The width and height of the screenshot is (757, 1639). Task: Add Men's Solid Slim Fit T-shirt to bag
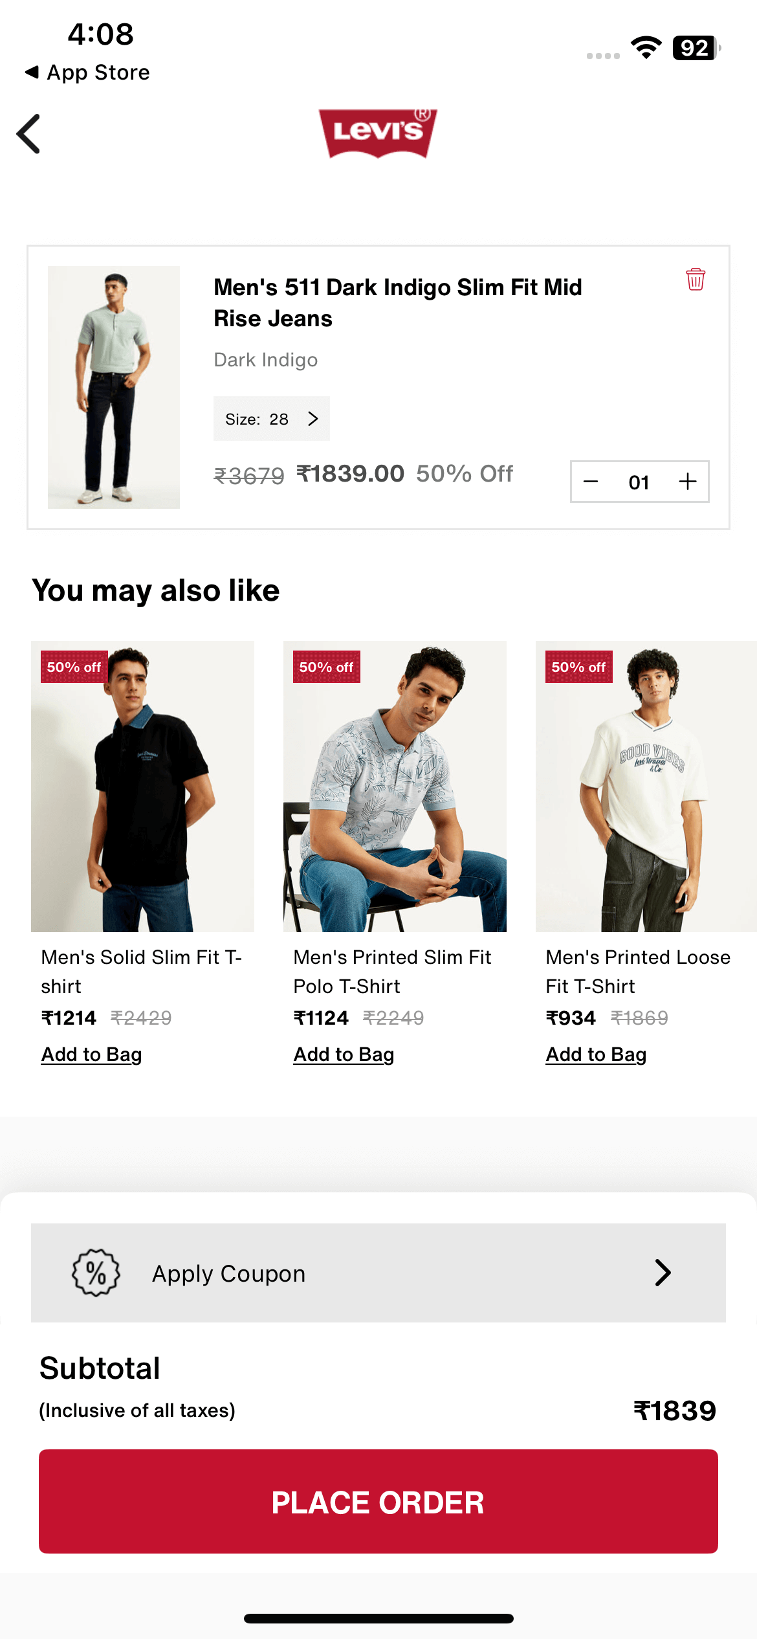tap(91, 1054)
